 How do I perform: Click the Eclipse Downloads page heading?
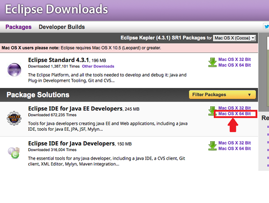coord(56,9)
